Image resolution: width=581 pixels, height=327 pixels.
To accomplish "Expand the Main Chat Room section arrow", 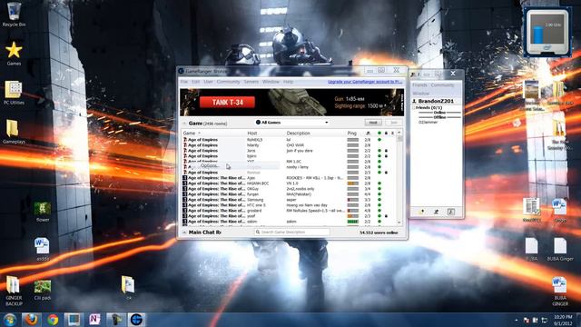I will click(184, 233).
